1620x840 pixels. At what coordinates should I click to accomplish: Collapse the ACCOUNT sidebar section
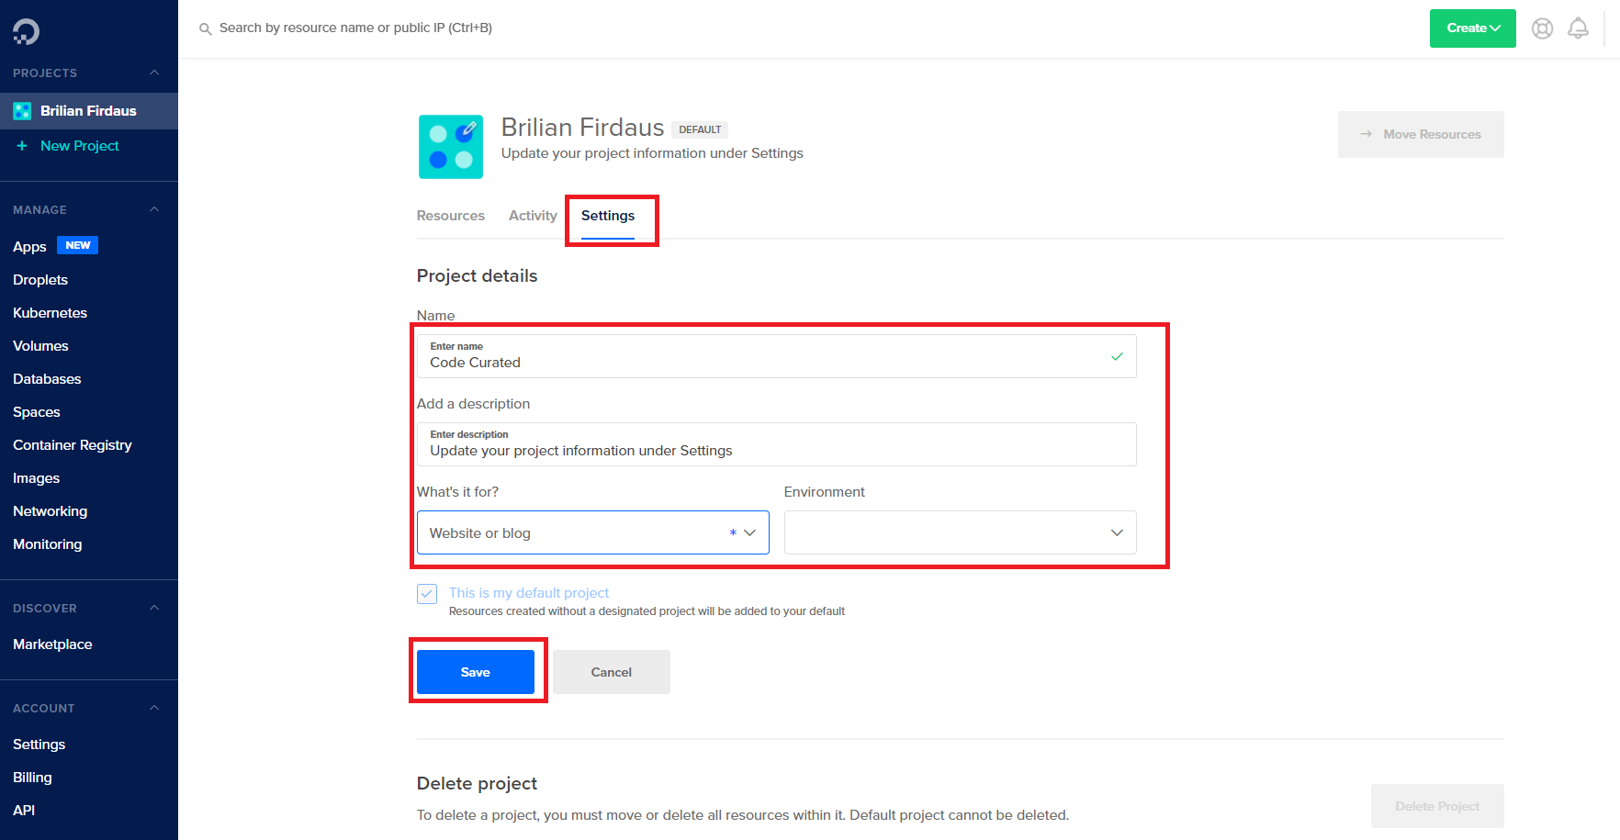pos(154,708)
